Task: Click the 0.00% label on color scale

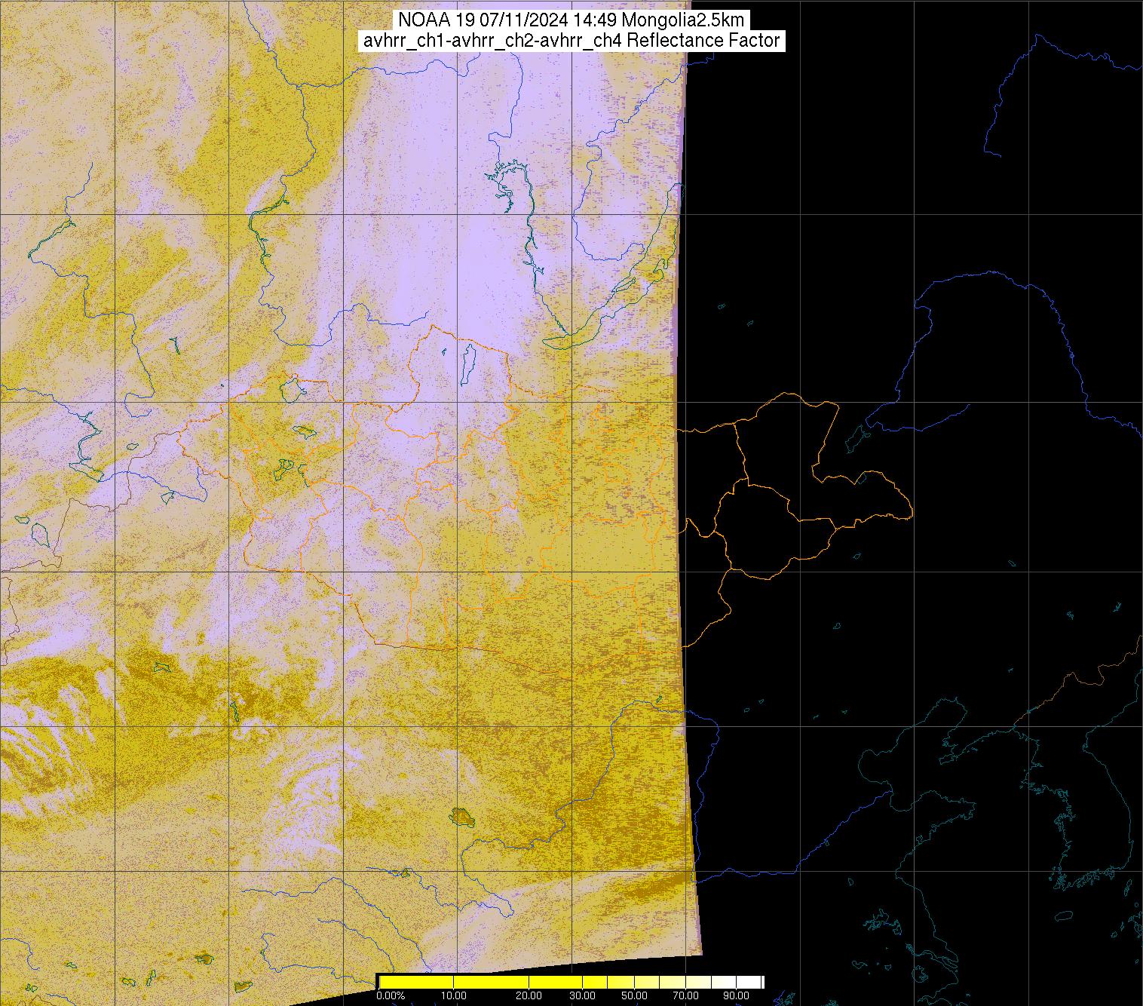Action: point(391,996)
